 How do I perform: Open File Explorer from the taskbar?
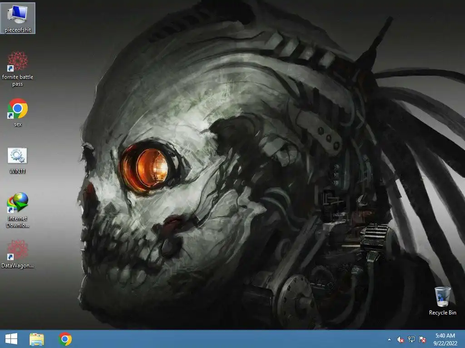(x=37, y=339)
